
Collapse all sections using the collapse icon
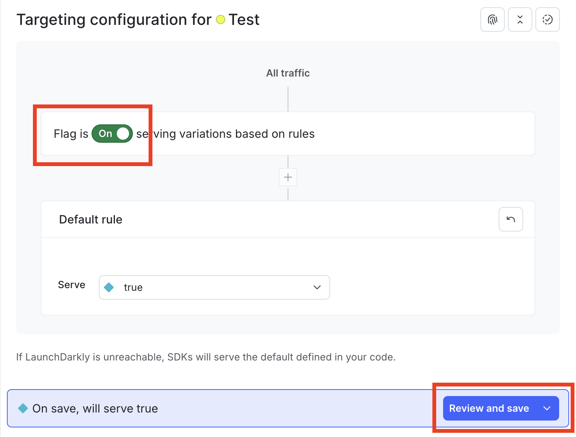520,19
